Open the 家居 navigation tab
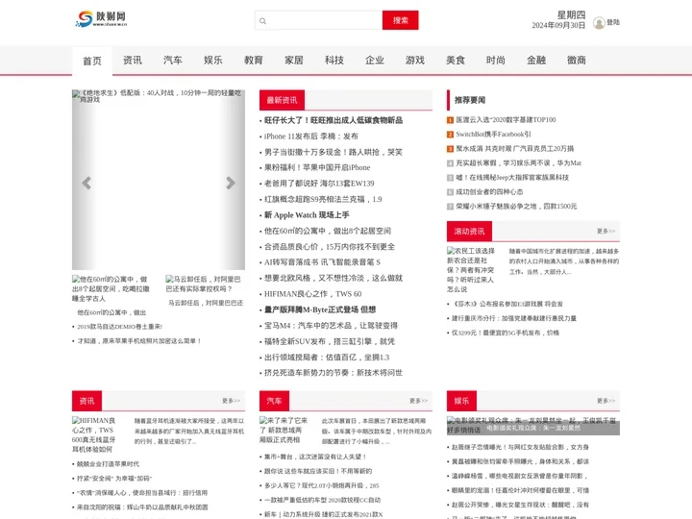This screenshot has width=692, height=519. click(294, 60)
